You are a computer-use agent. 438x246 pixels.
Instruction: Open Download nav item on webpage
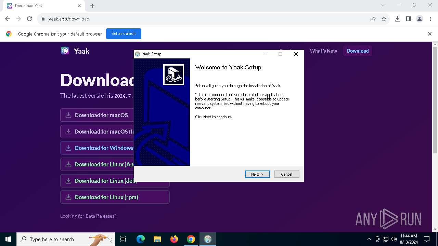[x=358, y=51]
